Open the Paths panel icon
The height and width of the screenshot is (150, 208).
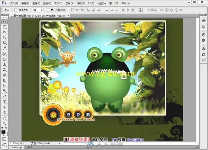click(x=204, y=60)
